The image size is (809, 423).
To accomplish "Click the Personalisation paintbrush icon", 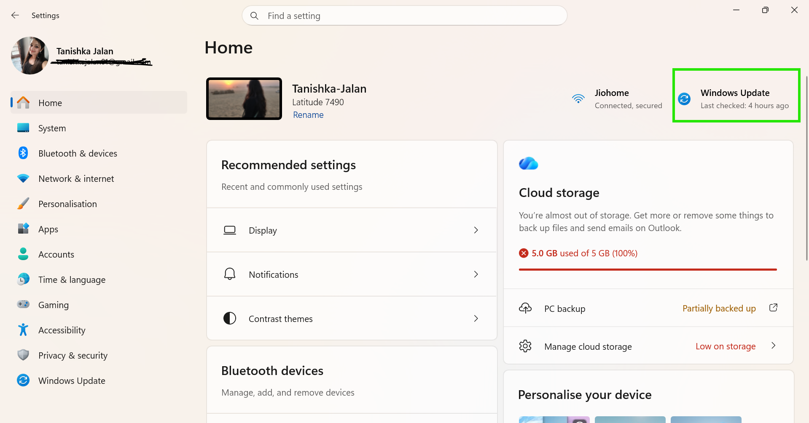I will tap(23, 204).
